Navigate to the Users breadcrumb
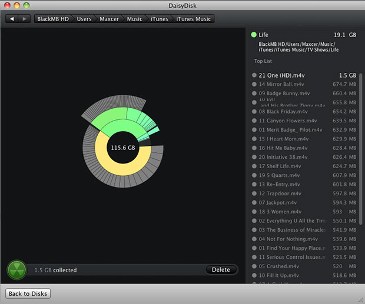365x304 pixels. coord(84,19)
